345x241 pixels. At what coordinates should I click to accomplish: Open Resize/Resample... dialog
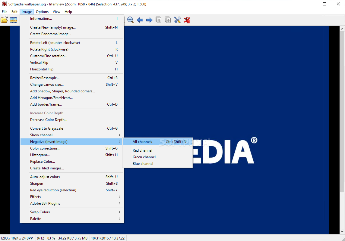click(72, 78)
